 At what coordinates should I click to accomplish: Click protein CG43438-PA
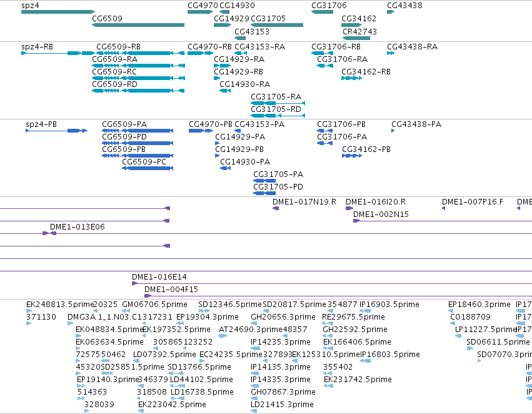click(x=393, y=131)
